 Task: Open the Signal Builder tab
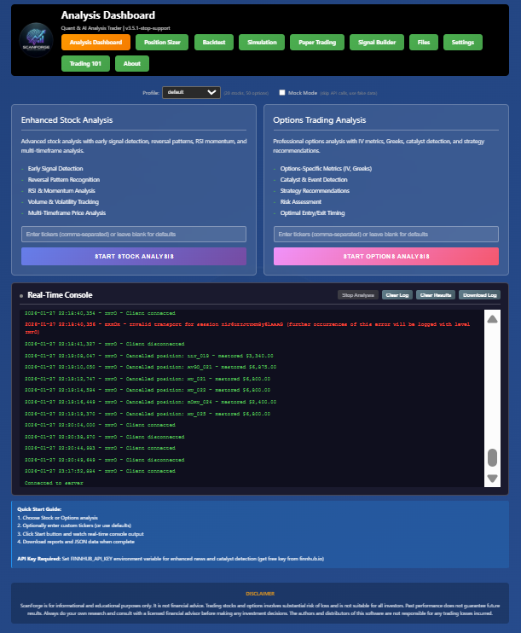(377, 43)
